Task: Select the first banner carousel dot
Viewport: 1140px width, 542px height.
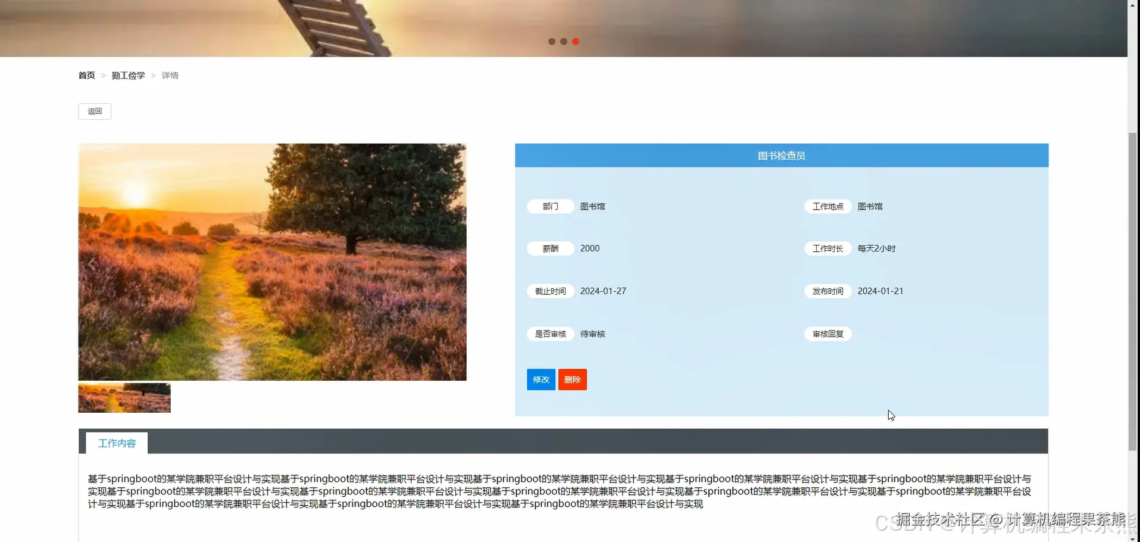Action: coord(552,42)
